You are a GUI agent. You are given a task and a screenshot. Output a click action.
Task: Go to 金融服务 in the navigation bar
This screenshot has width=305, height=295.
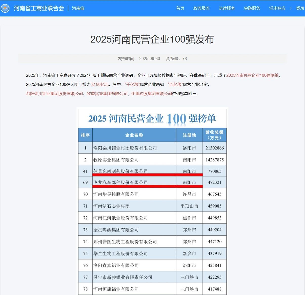(x=252, y=8)
